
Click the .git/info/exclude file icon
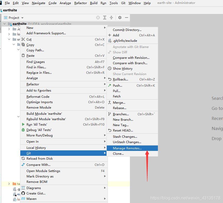(110, 41)
